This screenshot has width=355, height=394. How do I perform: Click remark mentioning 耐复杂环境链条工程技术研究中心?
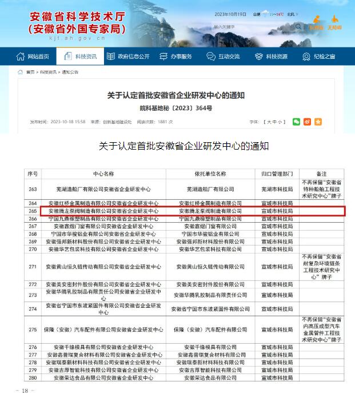pyautogui.click(x=321, y=267)
